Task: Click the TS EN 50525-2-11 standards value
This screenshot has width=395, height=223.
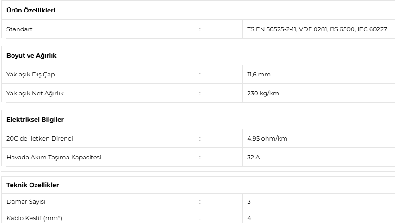Action: pos(317,29)
